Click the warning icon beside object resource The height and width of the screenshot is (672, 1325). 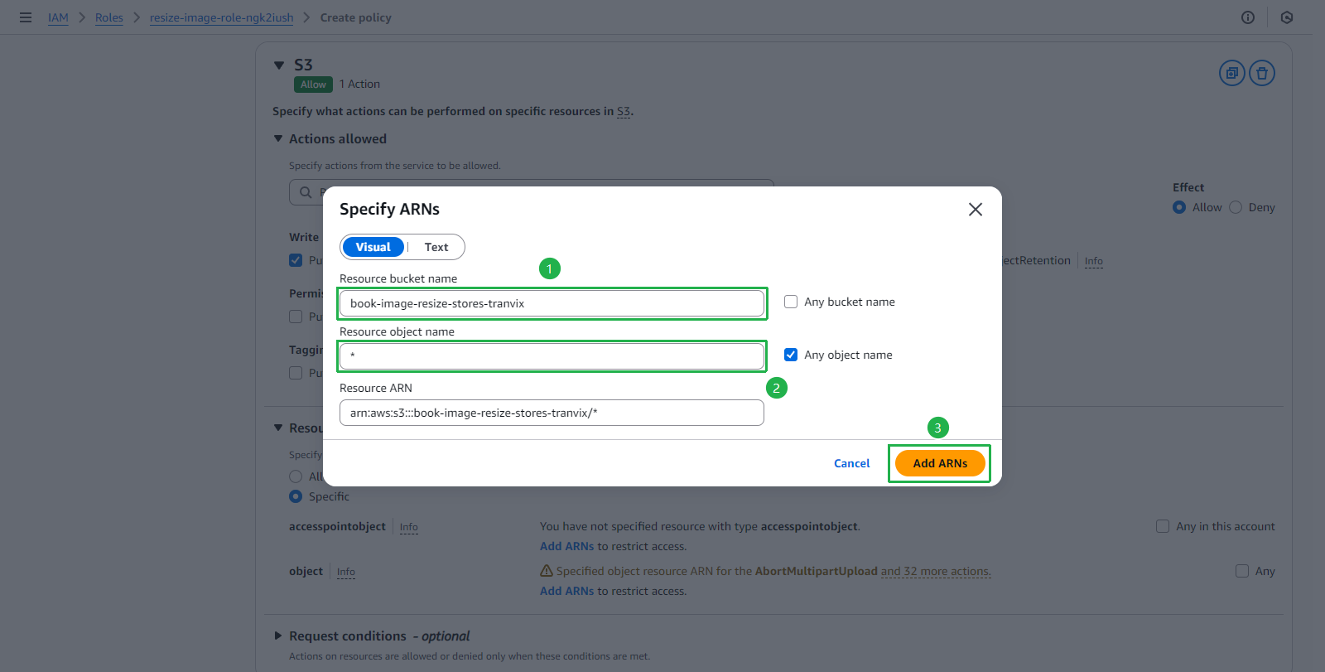(547, 570)
